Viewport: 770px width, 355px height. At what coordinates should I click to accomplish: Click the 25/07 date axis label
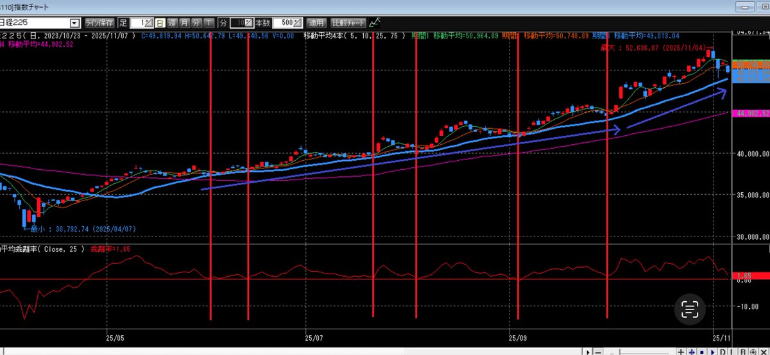[314, 336]
